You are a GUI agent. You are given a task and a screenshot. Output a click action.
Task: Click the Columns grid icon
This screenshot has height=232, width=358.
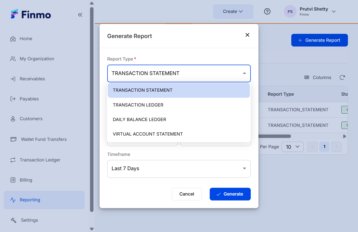(x=307, y=77)
